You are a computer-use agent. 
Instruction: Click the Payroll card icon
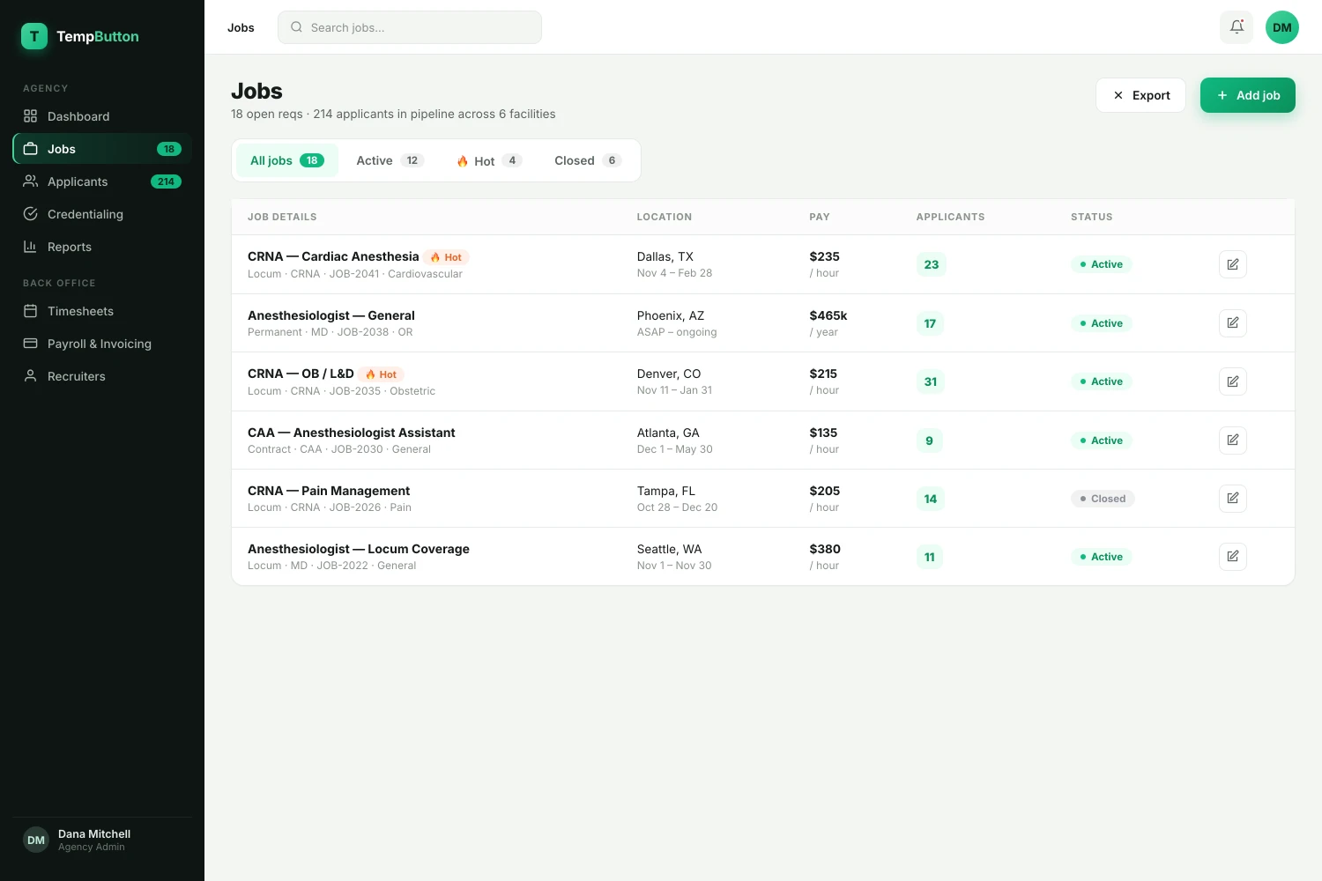tap(31, 344)
